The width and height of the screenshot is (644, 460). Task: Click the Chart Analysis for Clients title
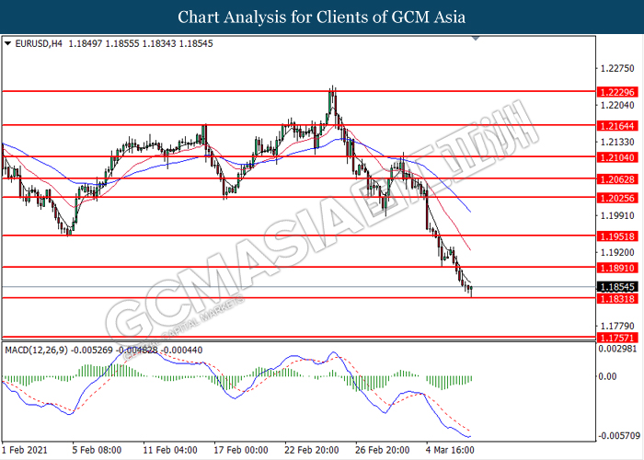[322, 17]
